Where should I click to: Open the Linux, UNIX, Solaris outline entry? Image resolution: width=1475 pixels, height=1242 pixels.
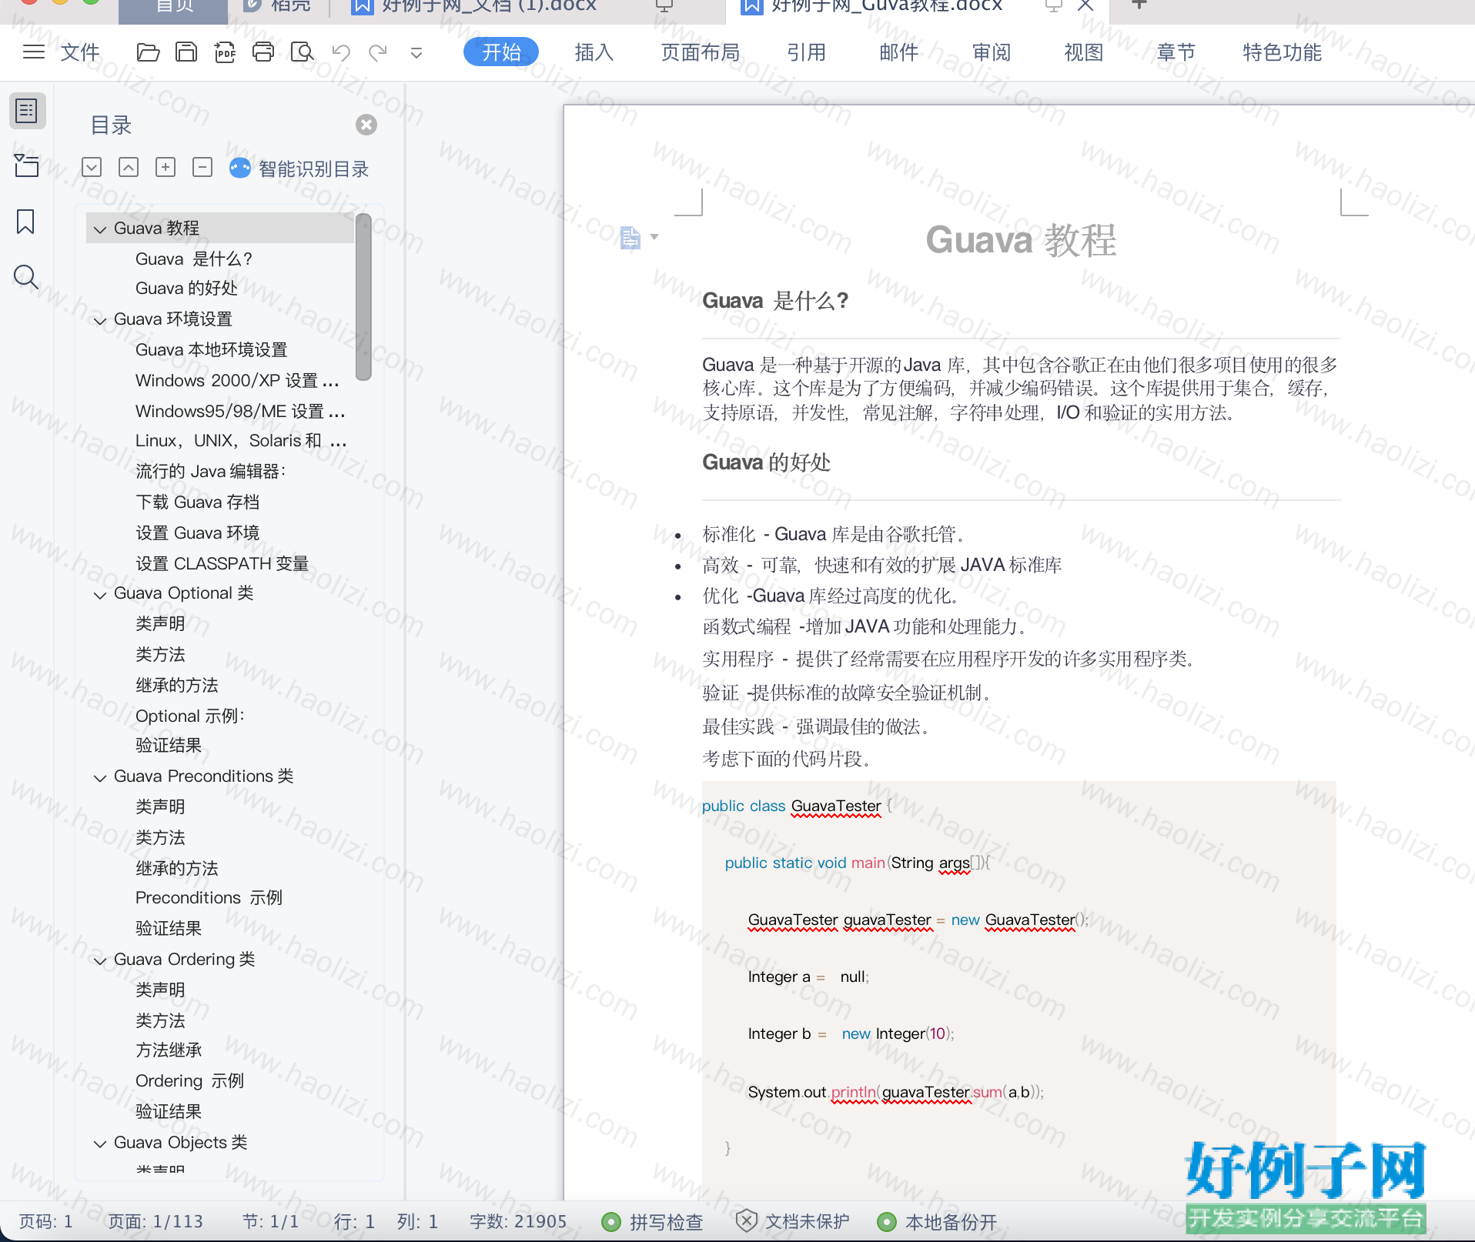pyautogui.click(x=241, y=440)
